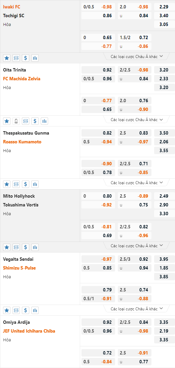Open statistics chart icon under Iwaki FC match
The height and width of the screenshot is (368, 175).
(x=35, y=58)
